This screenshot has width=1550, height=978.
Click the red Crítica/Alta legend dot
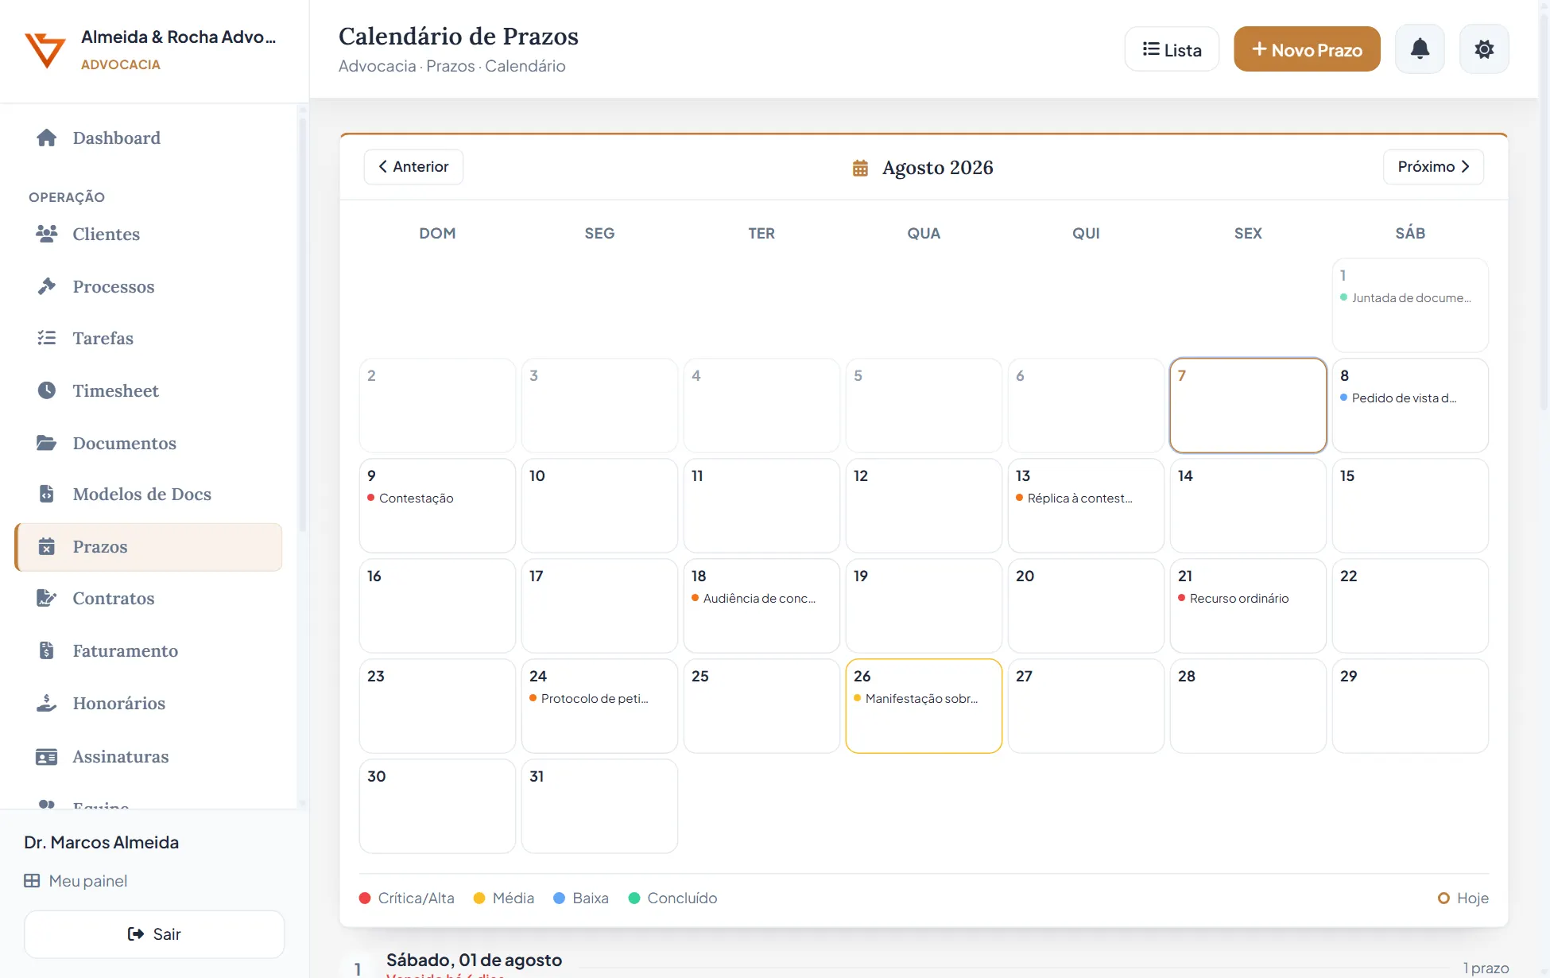[x=365, y=898]
